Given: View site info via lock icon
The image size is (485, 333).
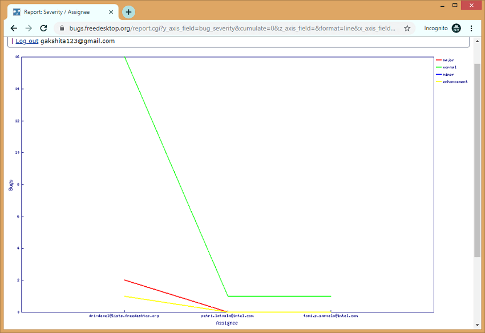Looking at the screenshot, I should click(62, 28).
